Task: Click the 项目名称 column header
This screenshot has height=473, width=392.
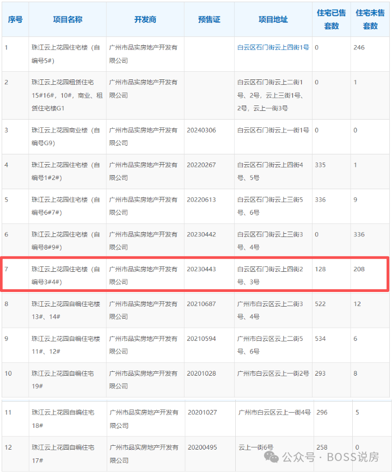Action: pos(68,20)
